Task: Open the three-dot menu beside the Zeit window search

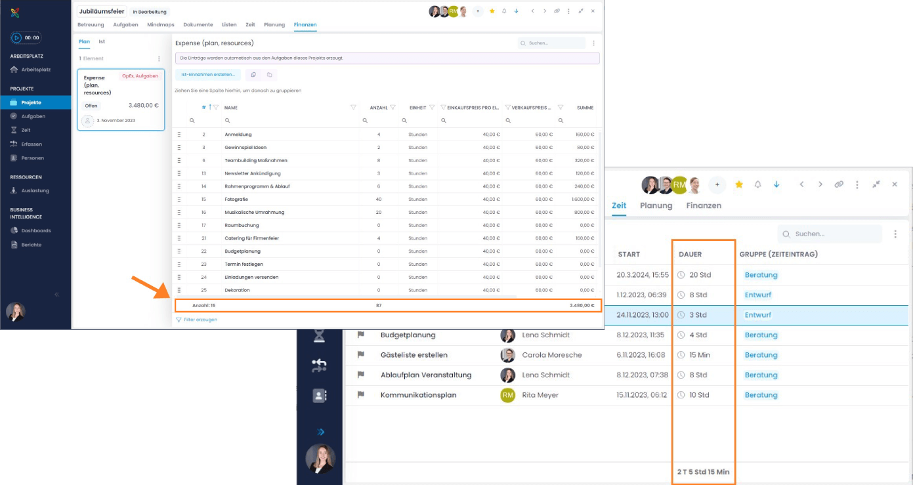Action: coord(896,234)
